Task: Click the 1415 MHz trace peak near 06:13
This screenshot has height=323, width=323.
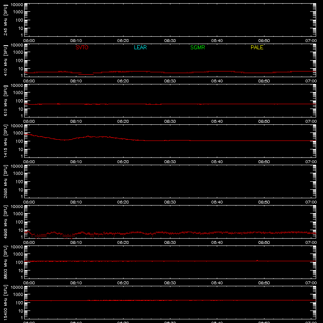Action: click(x=88, y=136)
